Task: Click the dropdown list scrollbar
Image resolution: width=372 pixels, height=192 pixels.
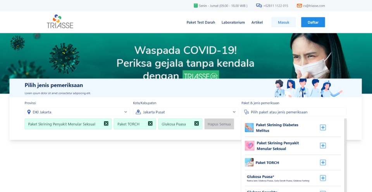Action: click(x=345, y=155)
